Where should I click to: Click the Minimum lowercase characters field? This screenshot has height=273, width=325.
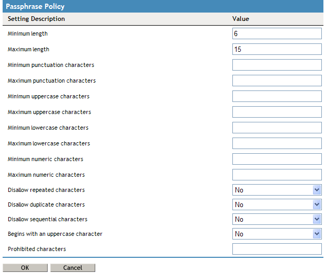click(x=277, y=128)
